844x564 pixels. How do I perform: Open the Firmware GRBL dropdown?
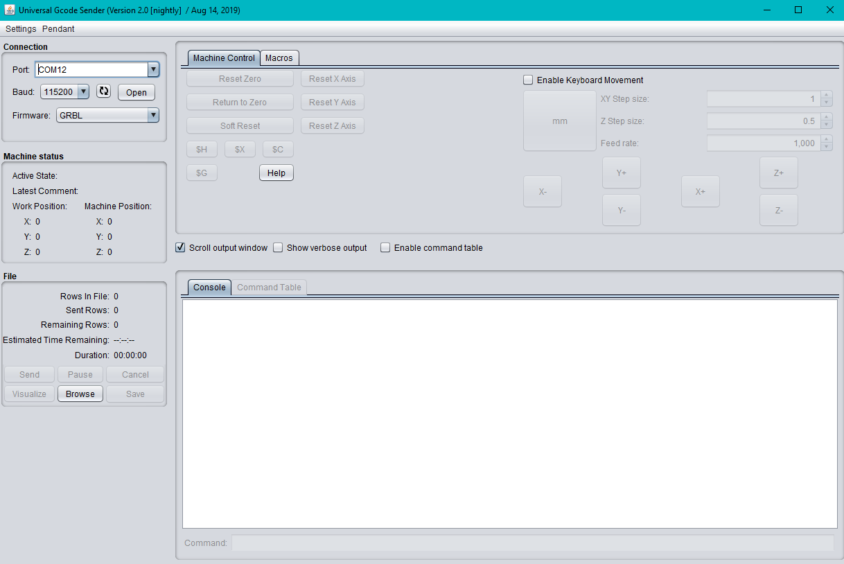[x=153, y=115]
